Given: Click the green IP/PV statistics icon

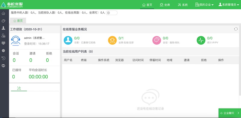Looking at the screenshot, I should [x=201, y=40].
